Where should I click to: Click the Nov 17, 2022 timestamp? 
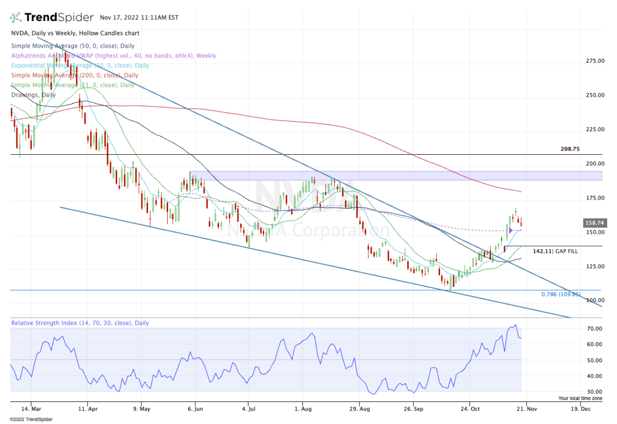(x=140, y=17)
